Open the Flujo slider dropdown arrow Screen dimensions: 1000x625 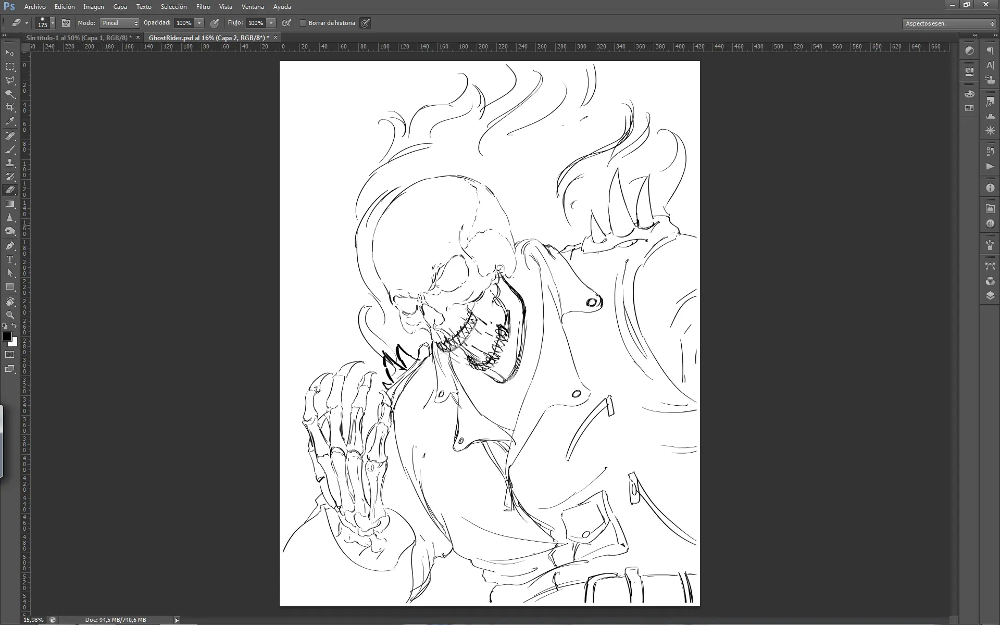271,23
